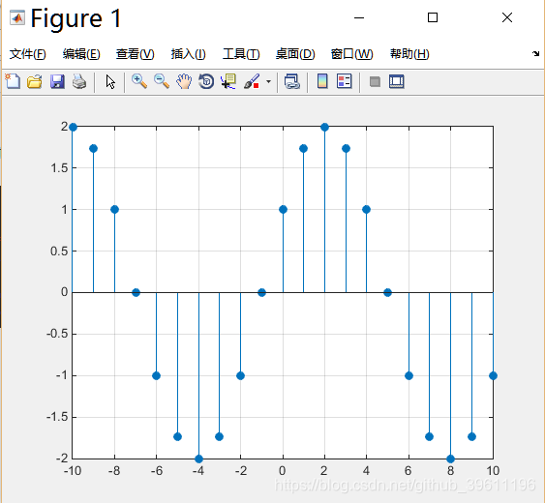The image size is (545, 503).
Task: Click the x-axis tick label 6
Action: pyautogui.click(x=409, y=471)
